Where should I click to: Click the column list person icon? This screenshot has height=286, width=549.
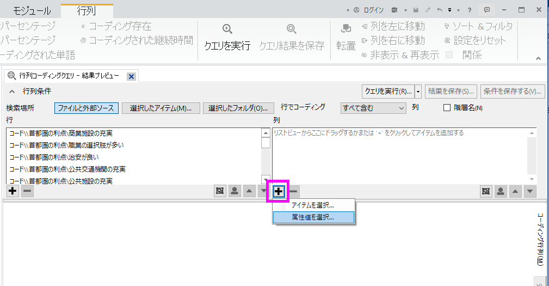pyautogui.click(x=501, y=191)
